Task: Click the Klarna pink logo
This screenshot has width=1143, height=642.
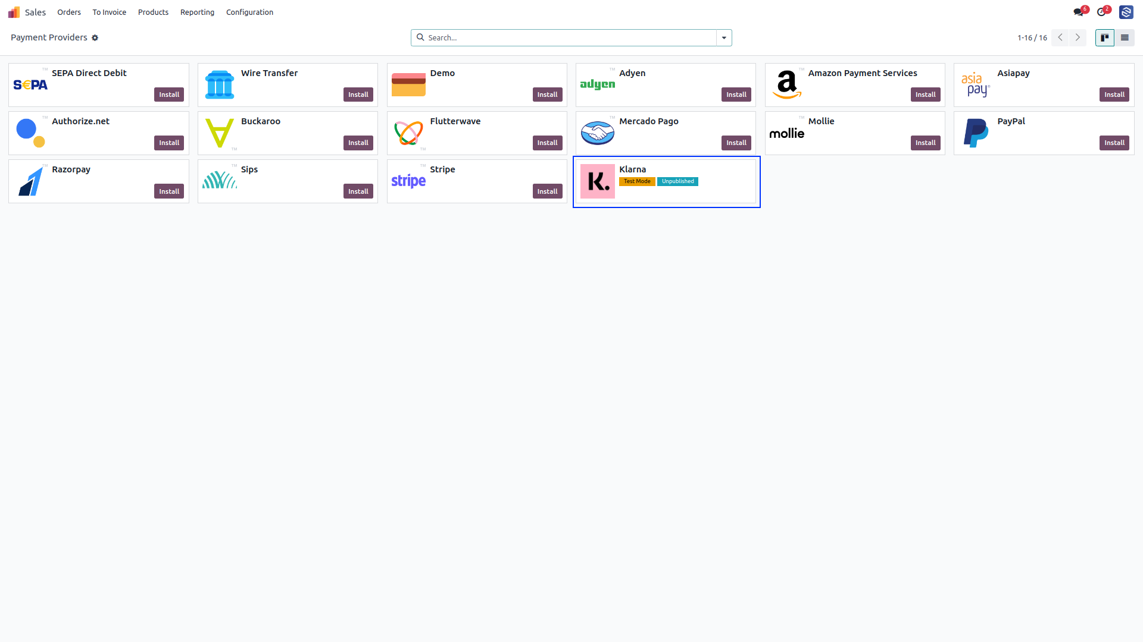Action: [598, 181]
